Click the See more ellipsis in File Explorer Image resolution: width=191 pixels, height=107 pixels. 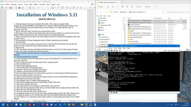point(155,7)
